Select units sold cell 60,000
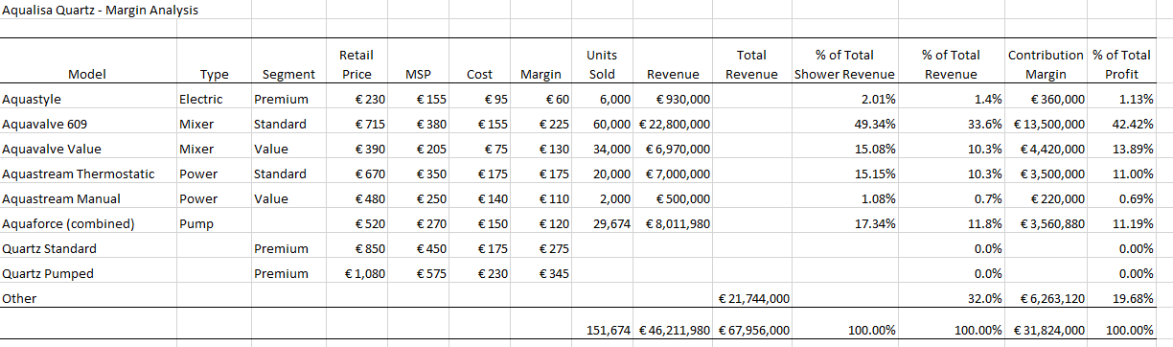Screen dimensions: 1173x347 tap(612, 124)
